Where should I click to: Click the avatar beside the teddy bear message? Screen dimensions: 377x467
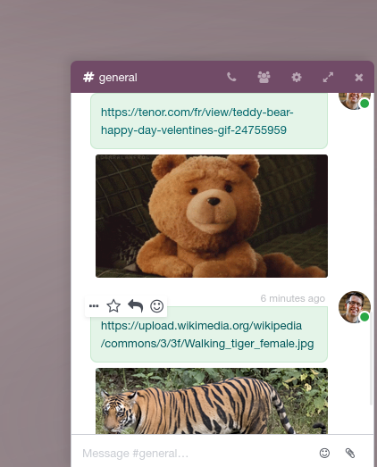(x=355, y=101)
